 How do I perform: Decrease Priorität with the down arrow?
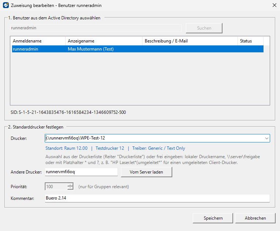point(70,188)
